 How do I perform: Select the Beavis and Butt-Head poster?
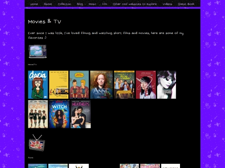[79, 85]
